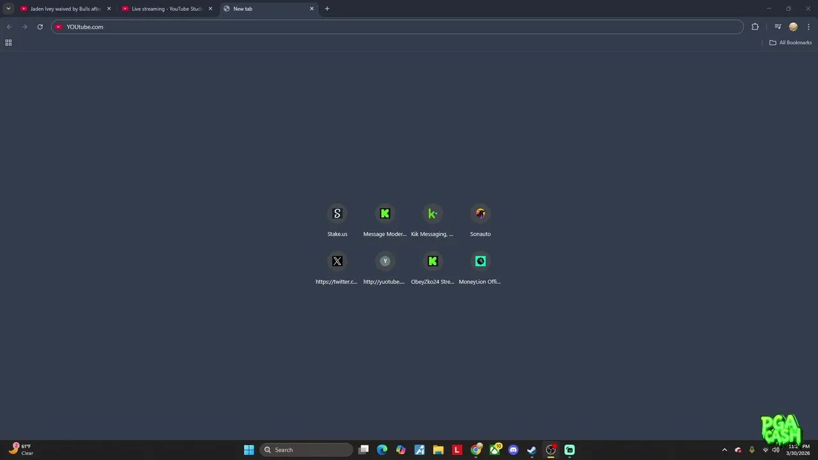Screen dimensions: 818x460
Task: Switch to Chrome on the taskbar
Action: pos(476,450)
